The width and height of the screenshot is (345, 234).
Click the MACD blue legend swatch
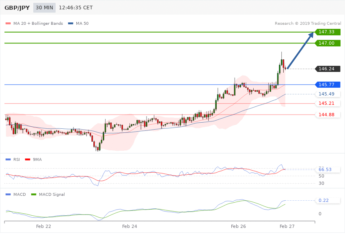(x=8, y=194)
